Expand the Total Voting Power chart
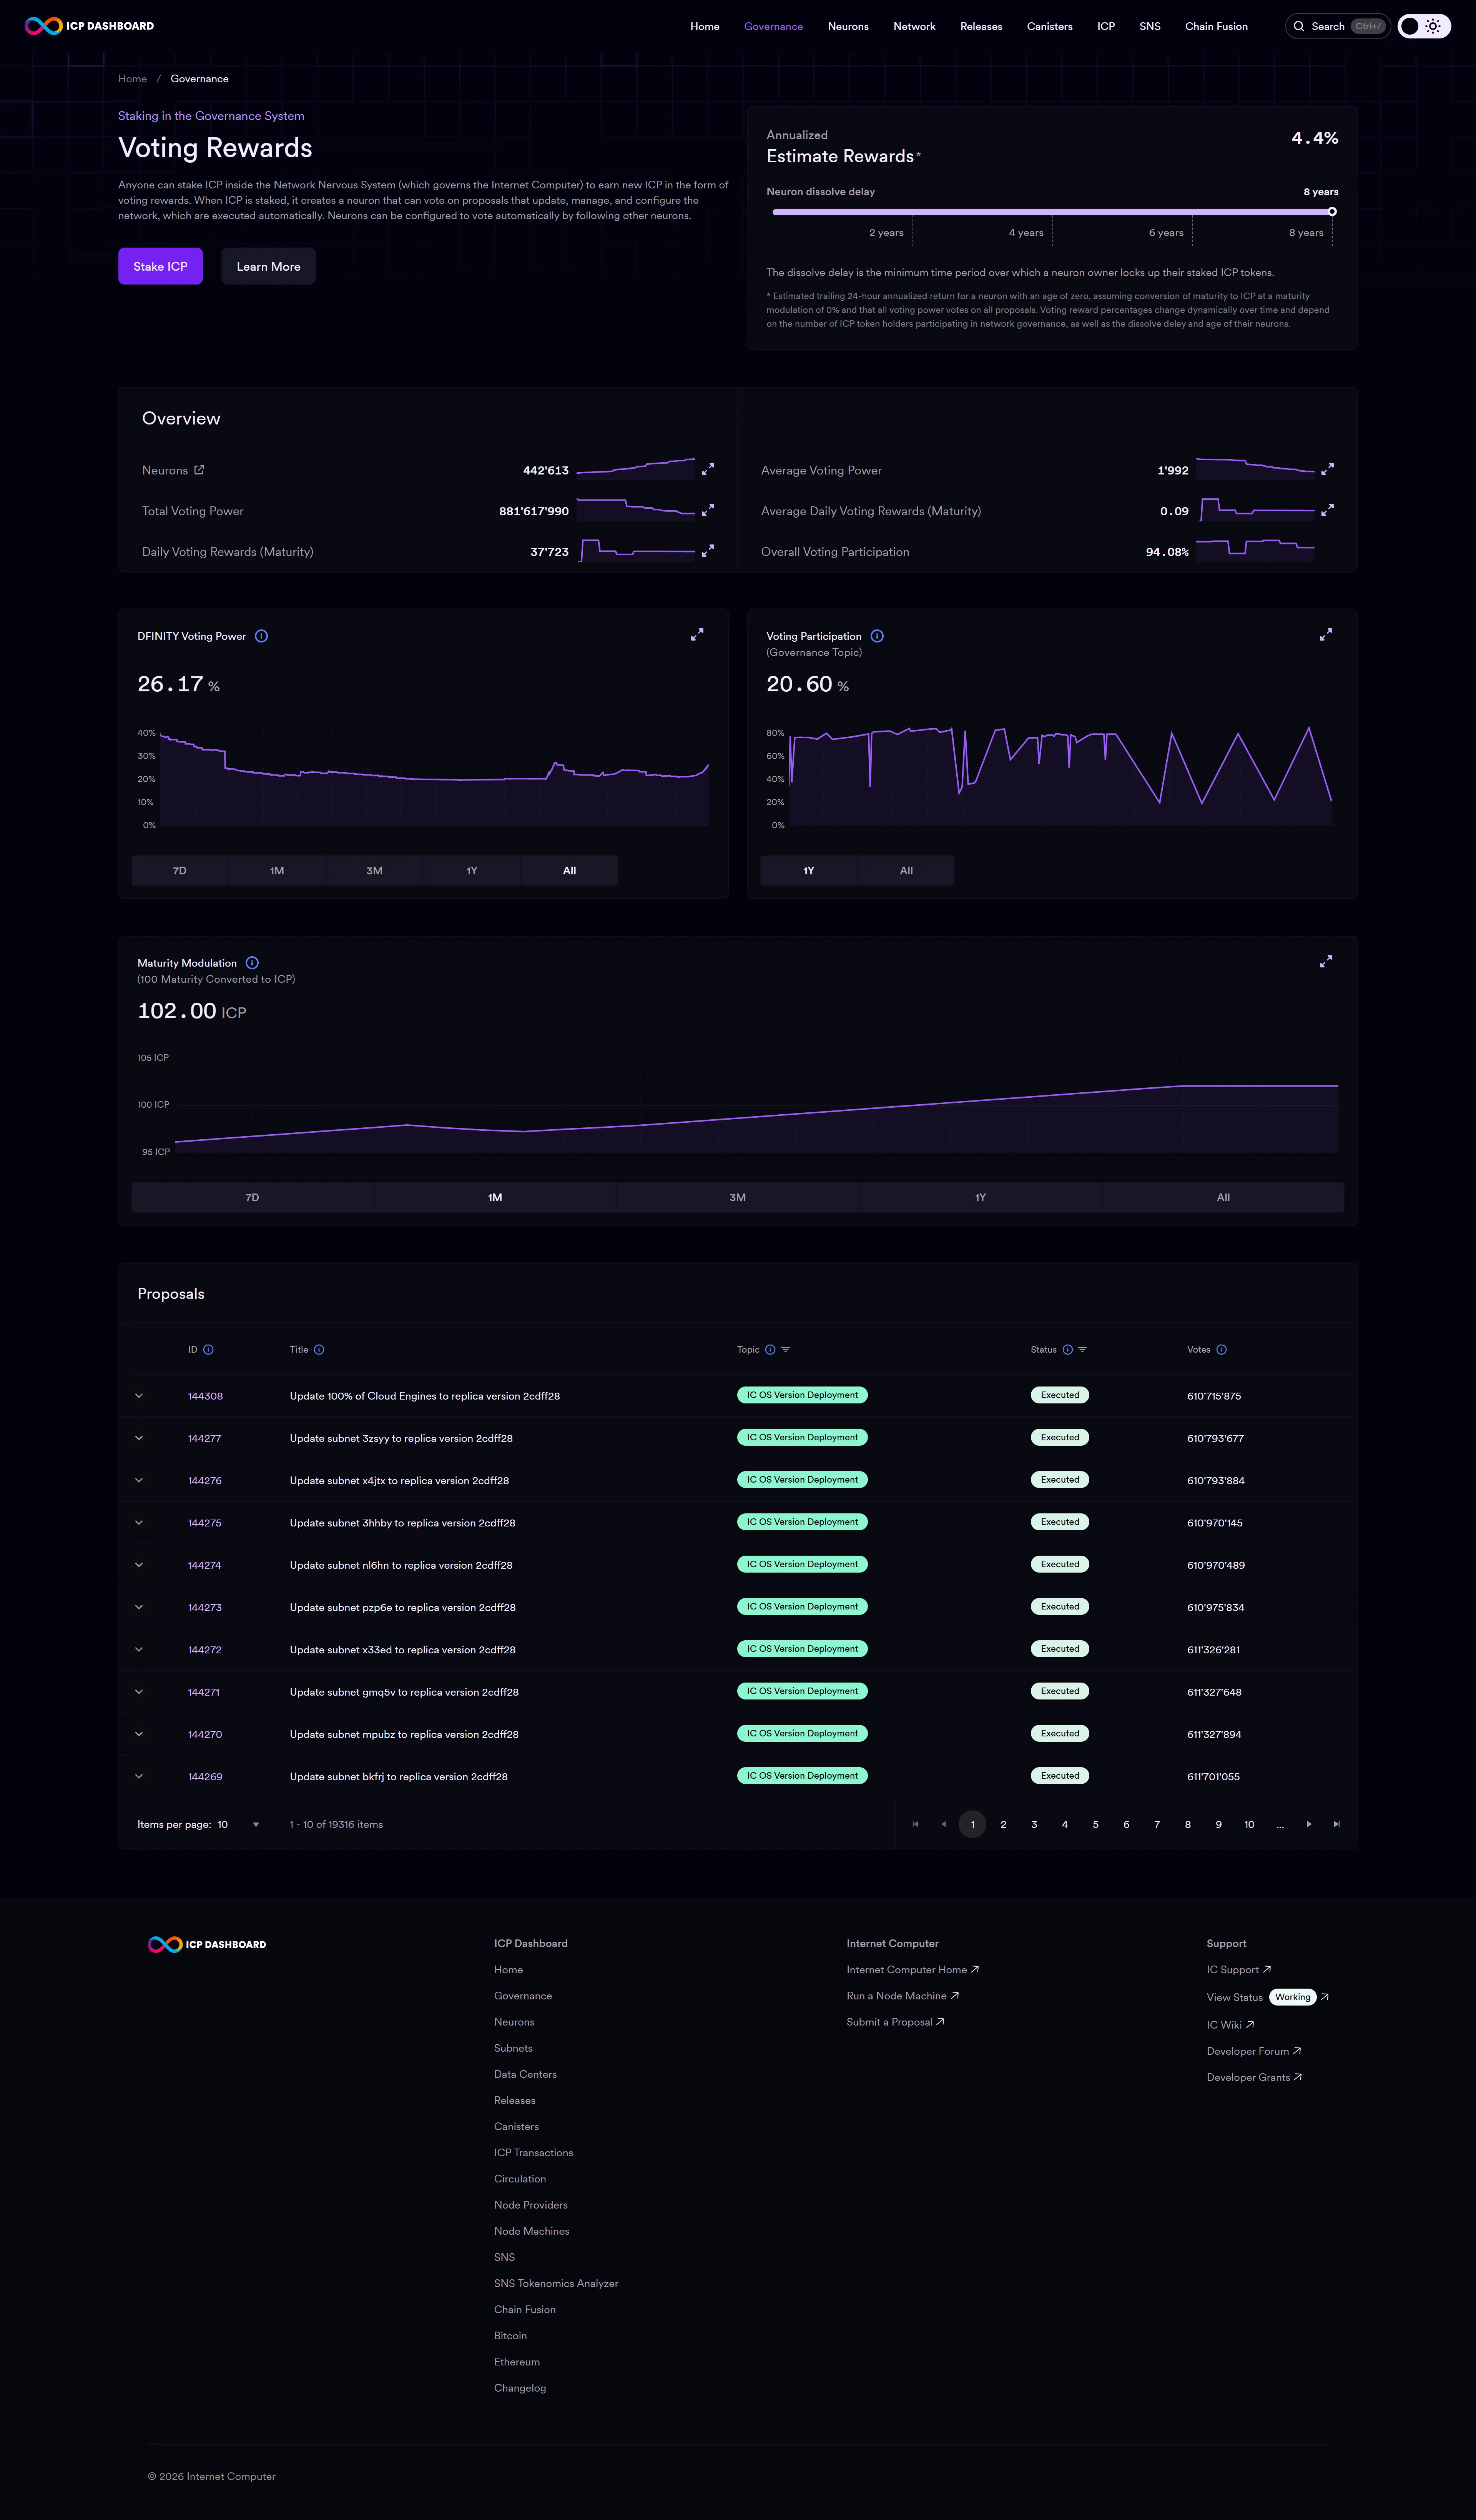 tap(708, 510)
